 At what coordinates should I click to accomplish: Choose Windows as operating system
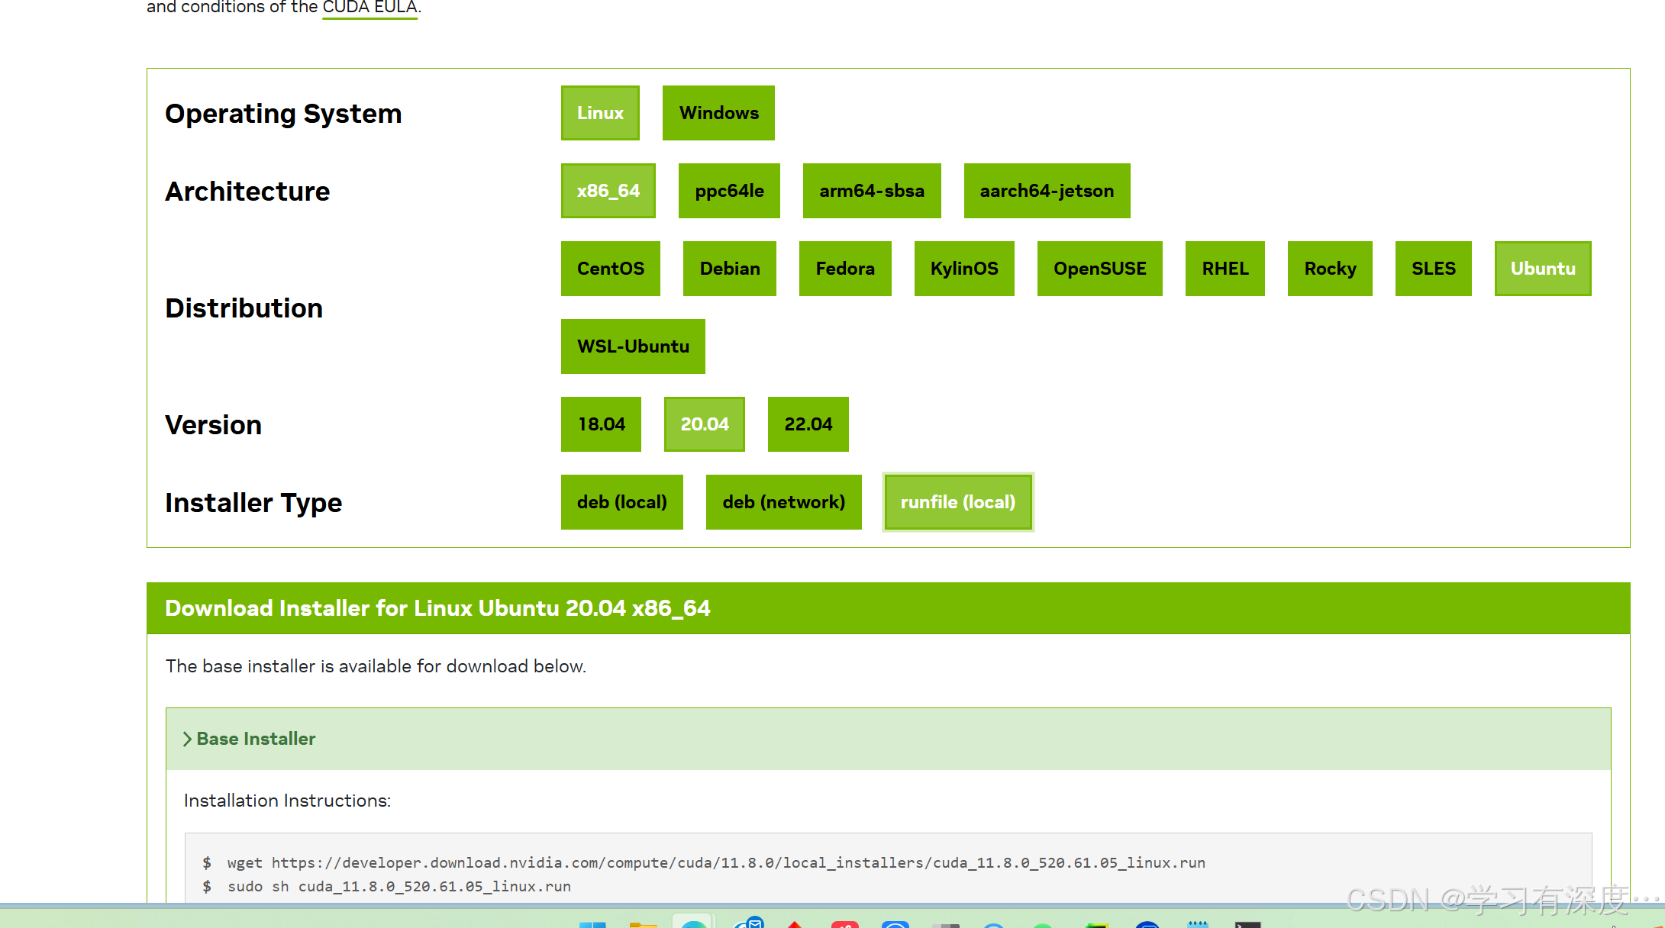(718, 113)
